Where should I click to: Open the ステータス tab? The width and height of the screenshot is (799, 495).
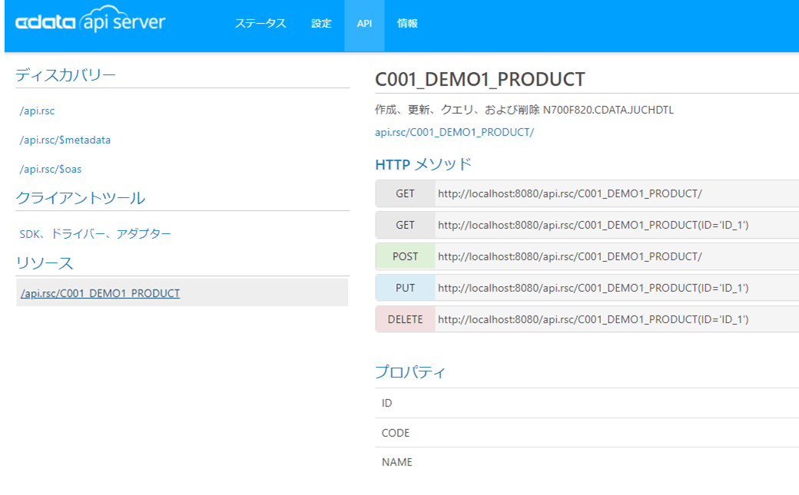(x=260, y=24)
